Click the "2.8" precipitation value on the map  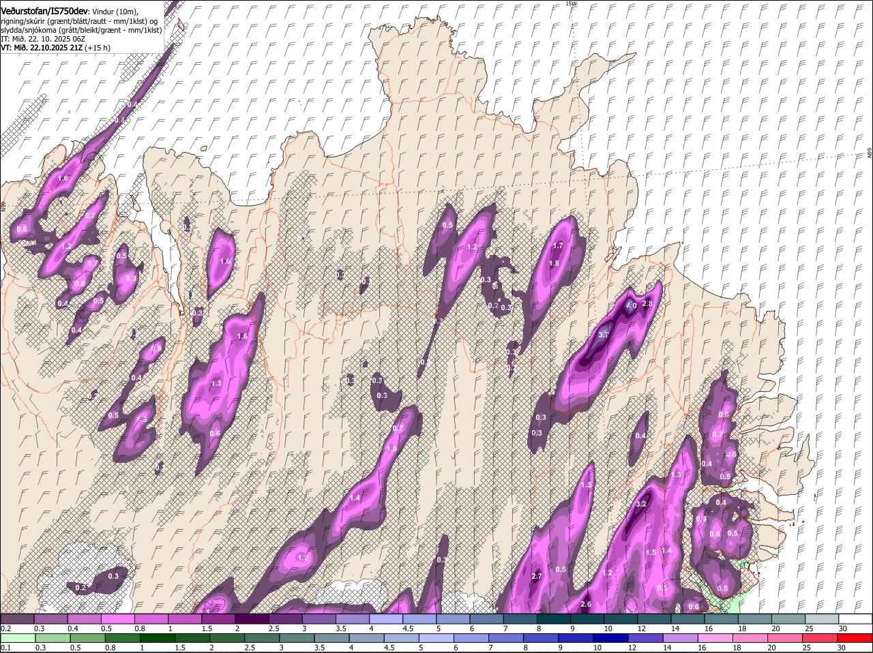[x=648, y=304]
